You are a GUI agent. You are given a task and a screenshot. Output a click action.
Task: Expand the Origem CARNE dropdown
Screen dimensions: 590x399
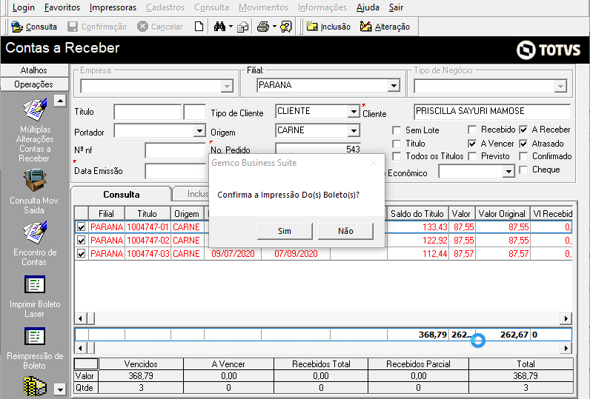354,131
